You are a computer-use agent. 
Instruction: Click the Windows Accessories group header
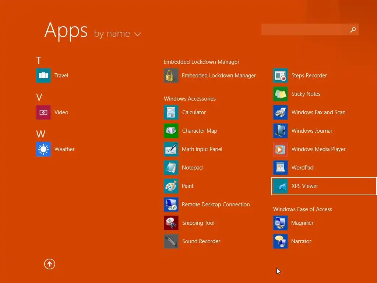pos(190,99)
